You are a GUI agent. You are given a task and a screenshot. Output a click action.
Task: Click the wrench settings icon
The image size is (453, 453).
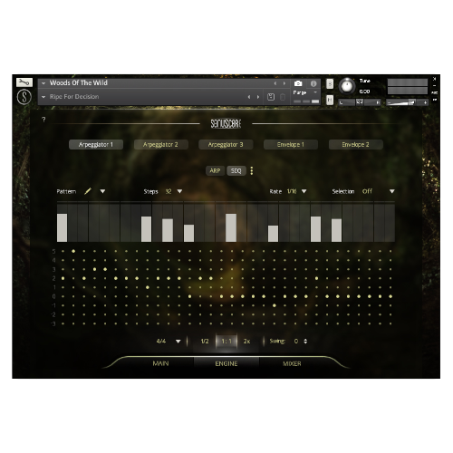coord(24,82)
